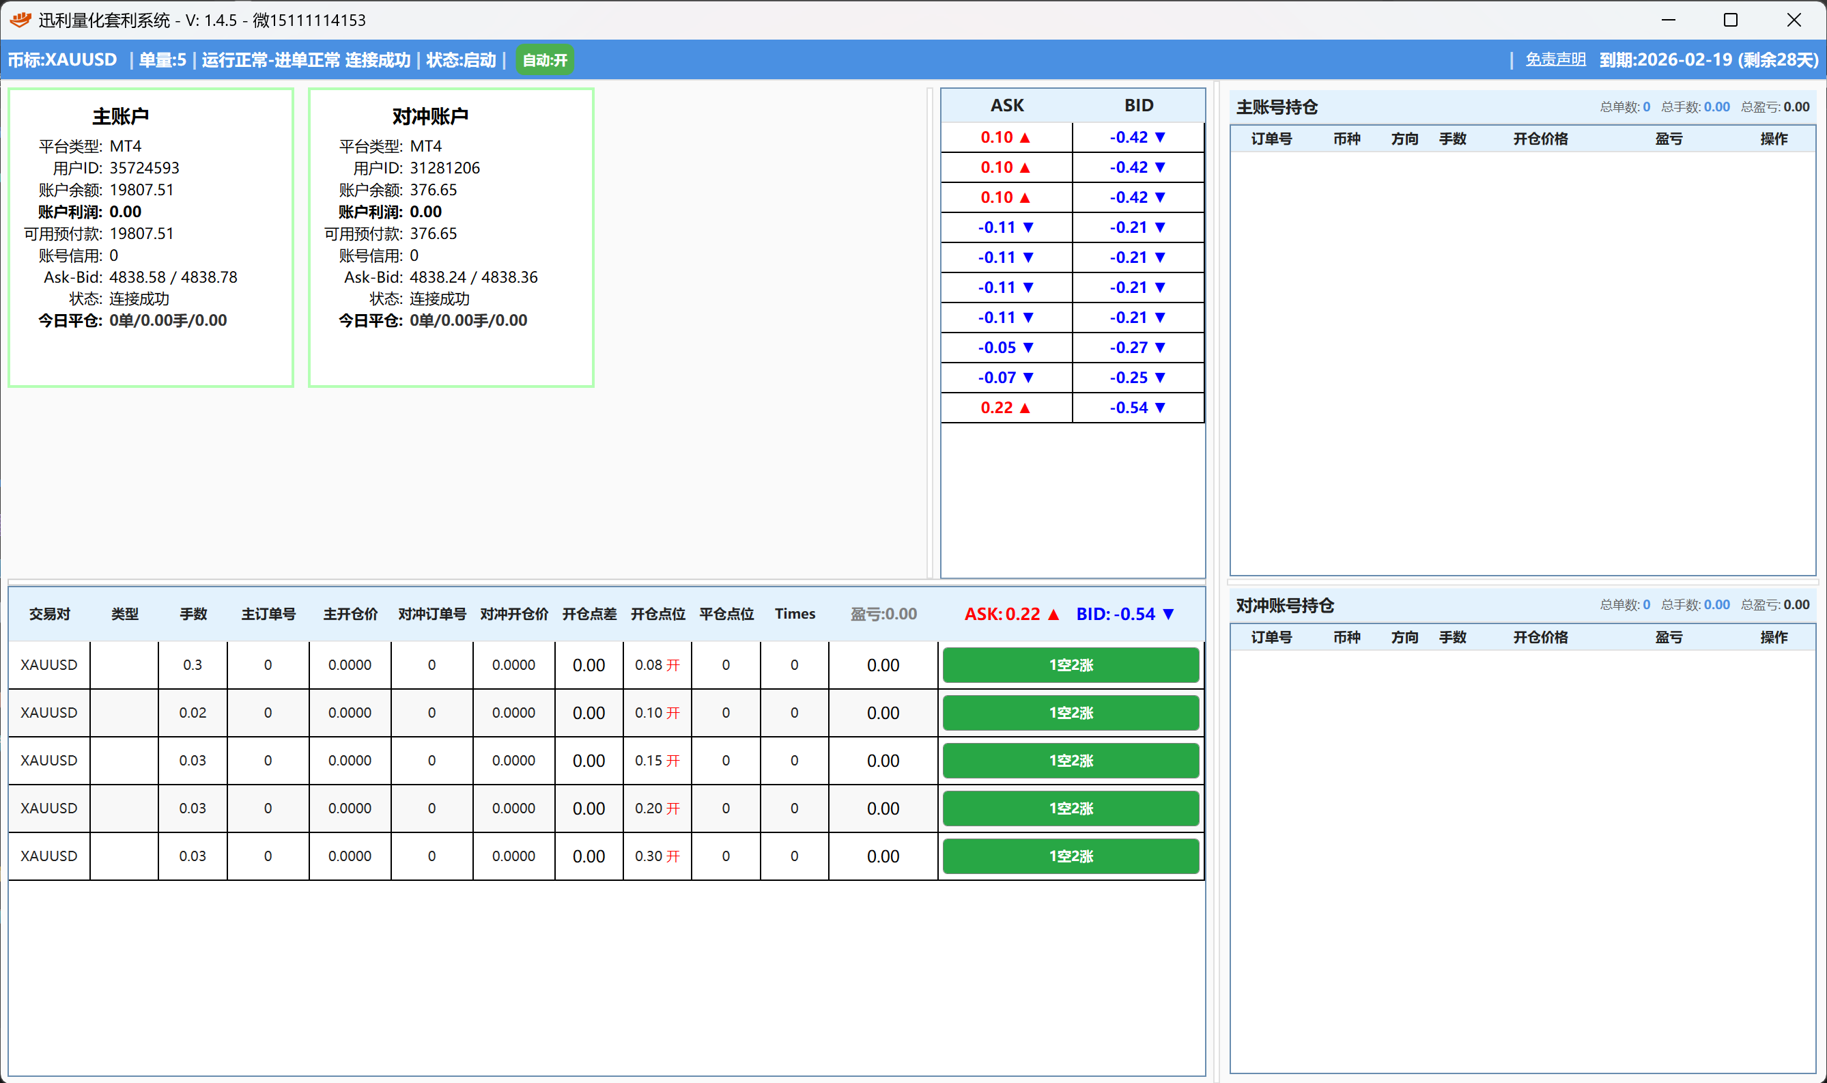Select the 0.08 开 open-point cell

(657, 665)
